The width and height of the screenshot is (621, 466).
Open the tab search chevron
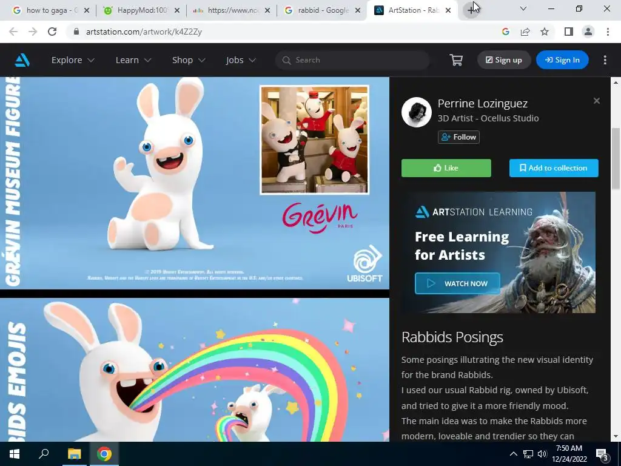tap(523, 8)
